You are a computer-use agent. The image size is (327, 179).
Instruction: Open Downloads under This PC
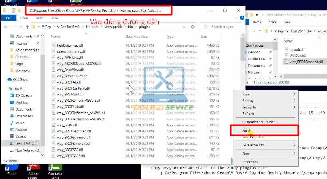click(x=24, y=116)
